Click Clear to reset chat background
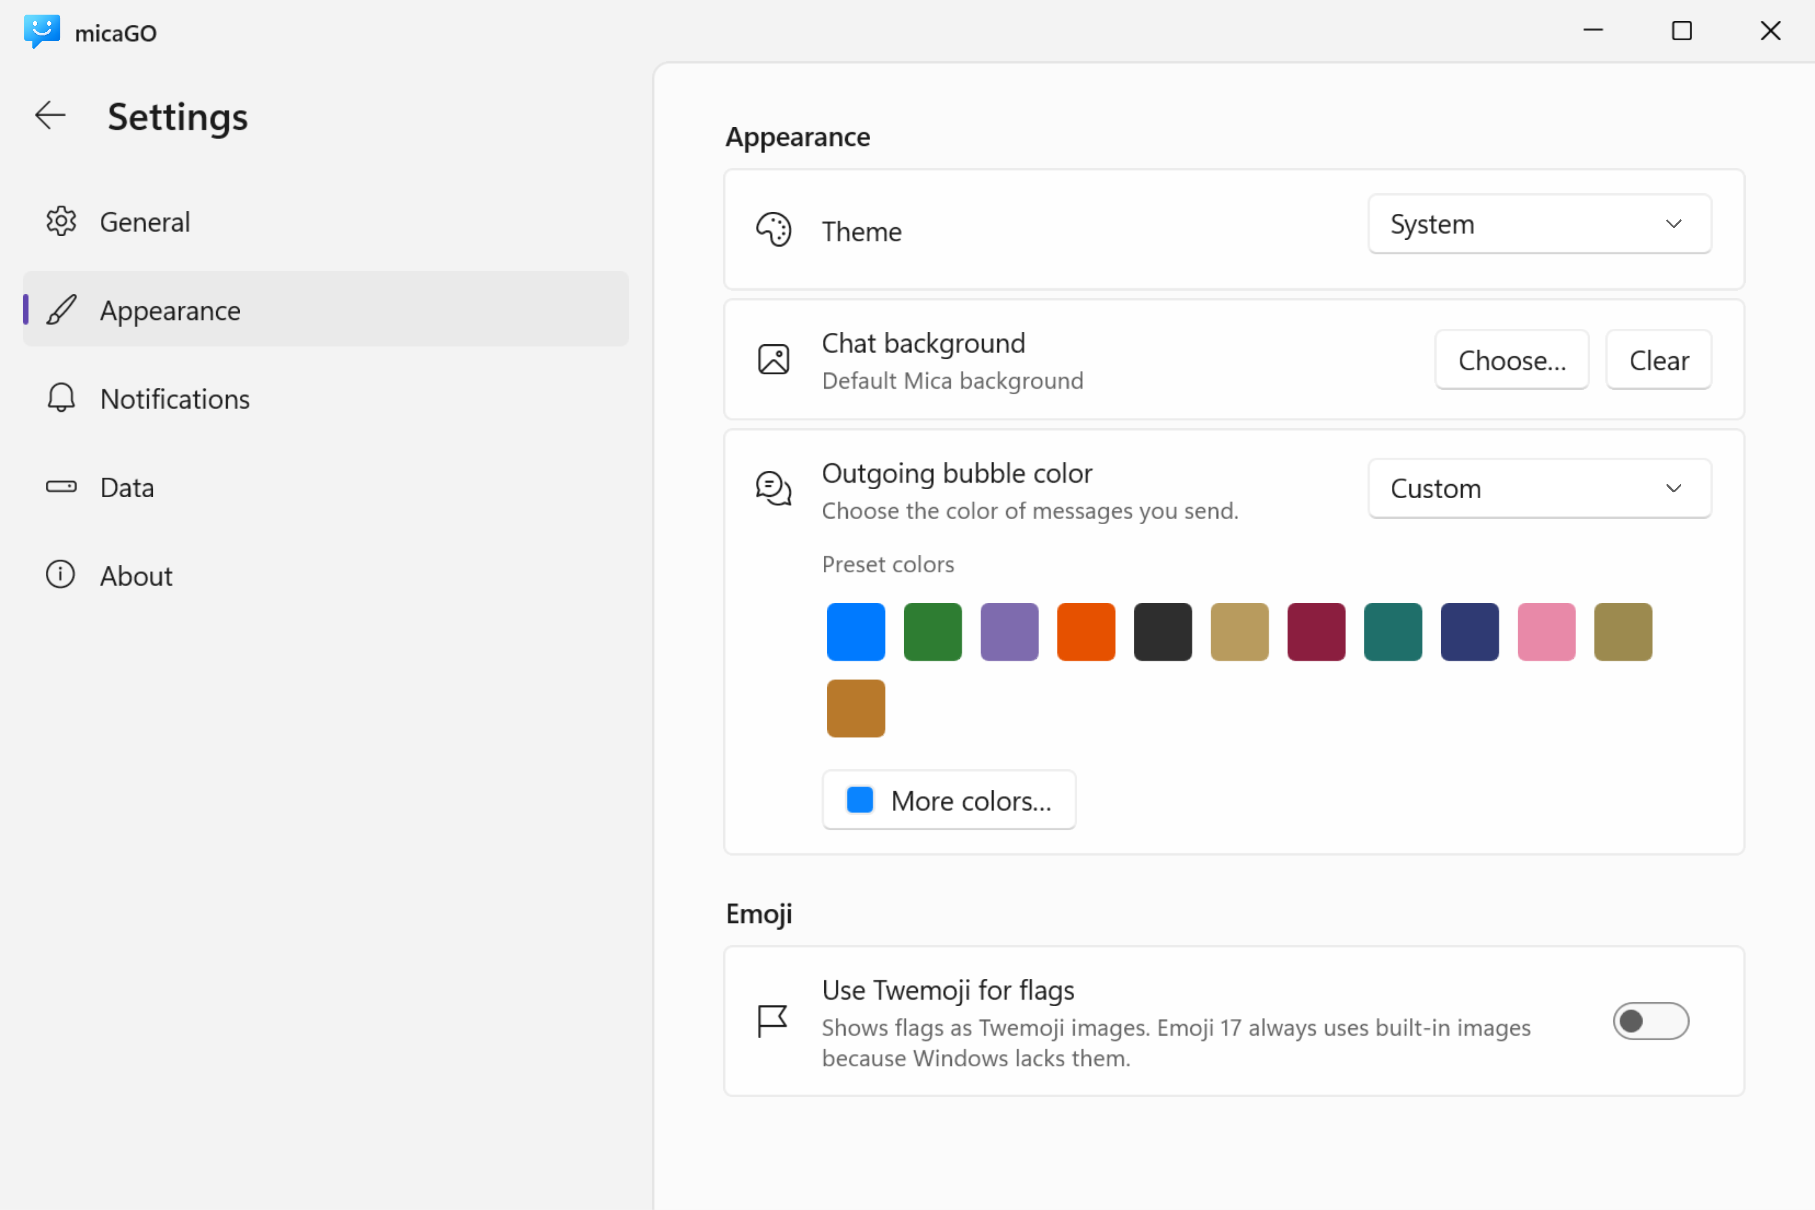Viewport: 1815px width, 1210px height. point(1659,360)
